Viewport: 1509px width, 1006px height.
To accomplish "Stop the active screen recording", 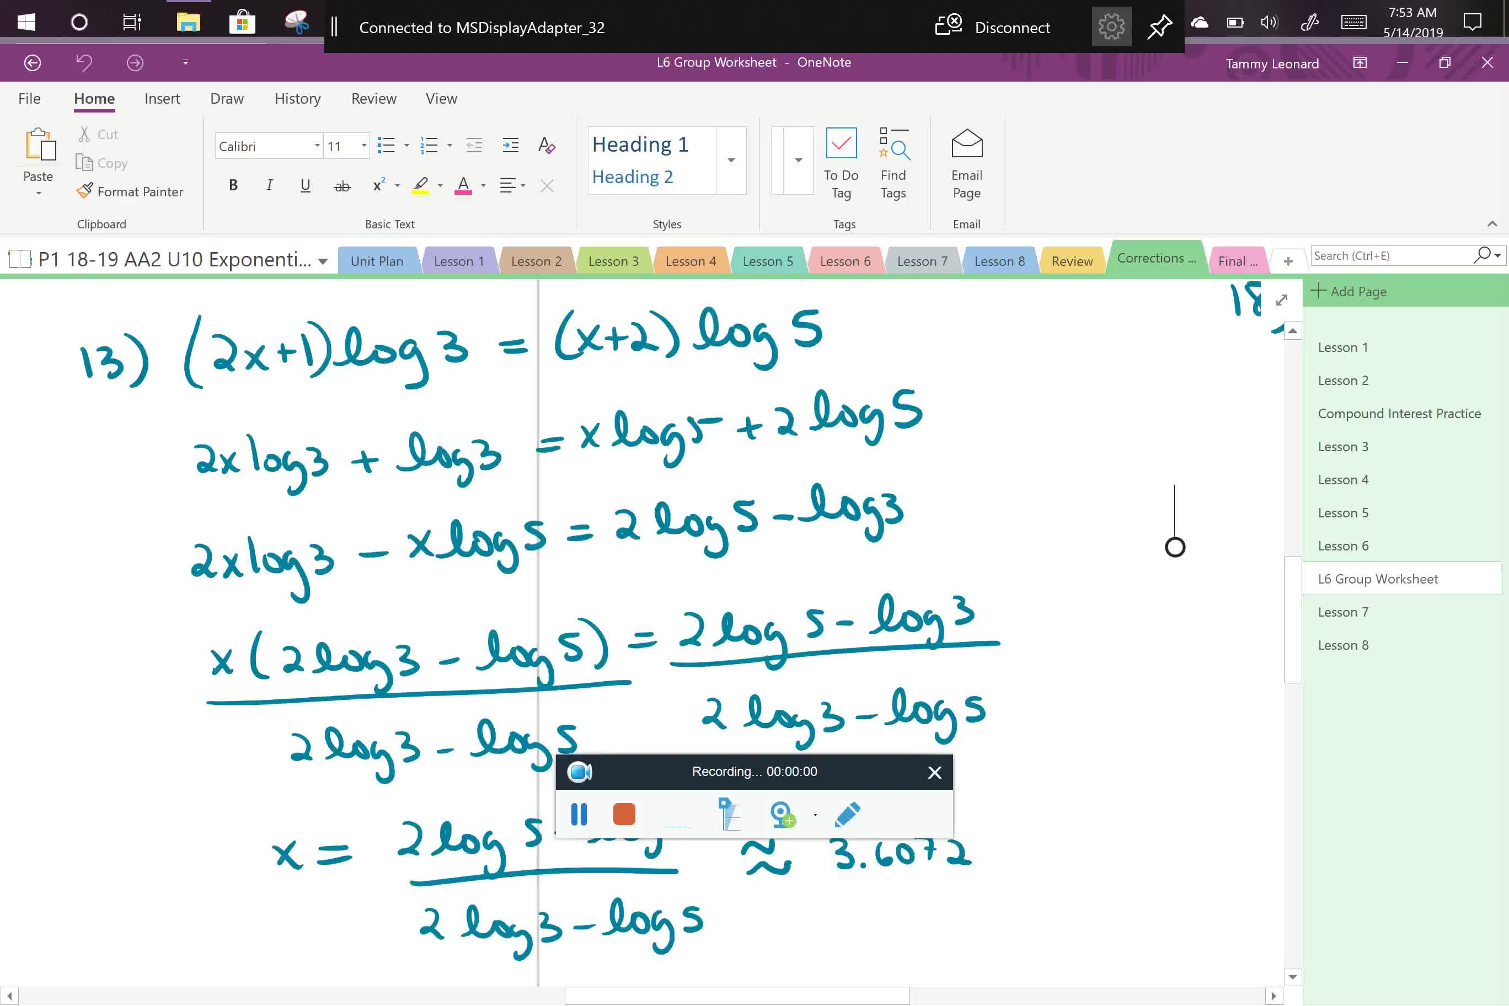I will point(624,814).
